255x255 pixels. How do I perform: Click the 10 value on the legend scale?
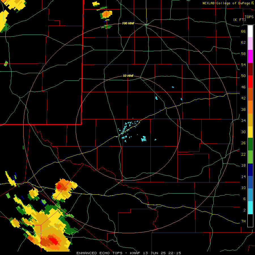(243, 188)
